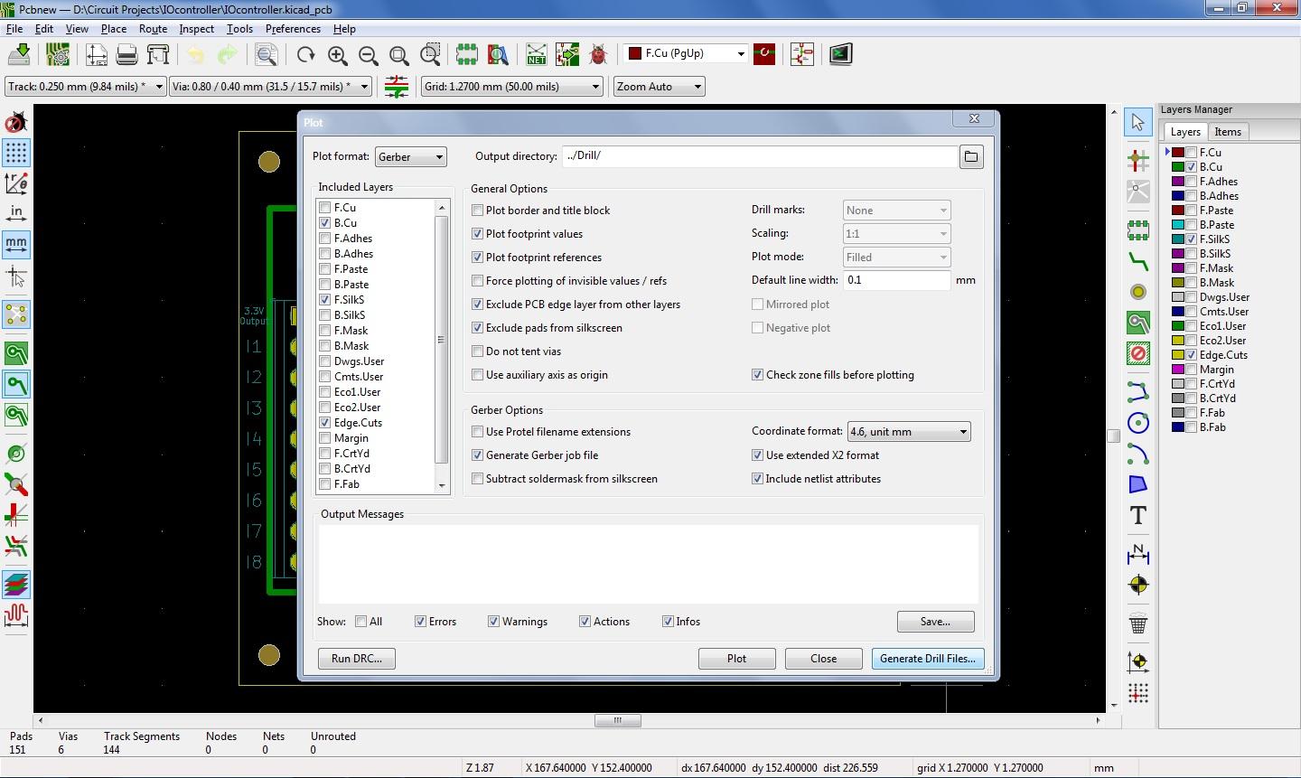Open the Route menu
1301x778 pixels.
point(153,29)
